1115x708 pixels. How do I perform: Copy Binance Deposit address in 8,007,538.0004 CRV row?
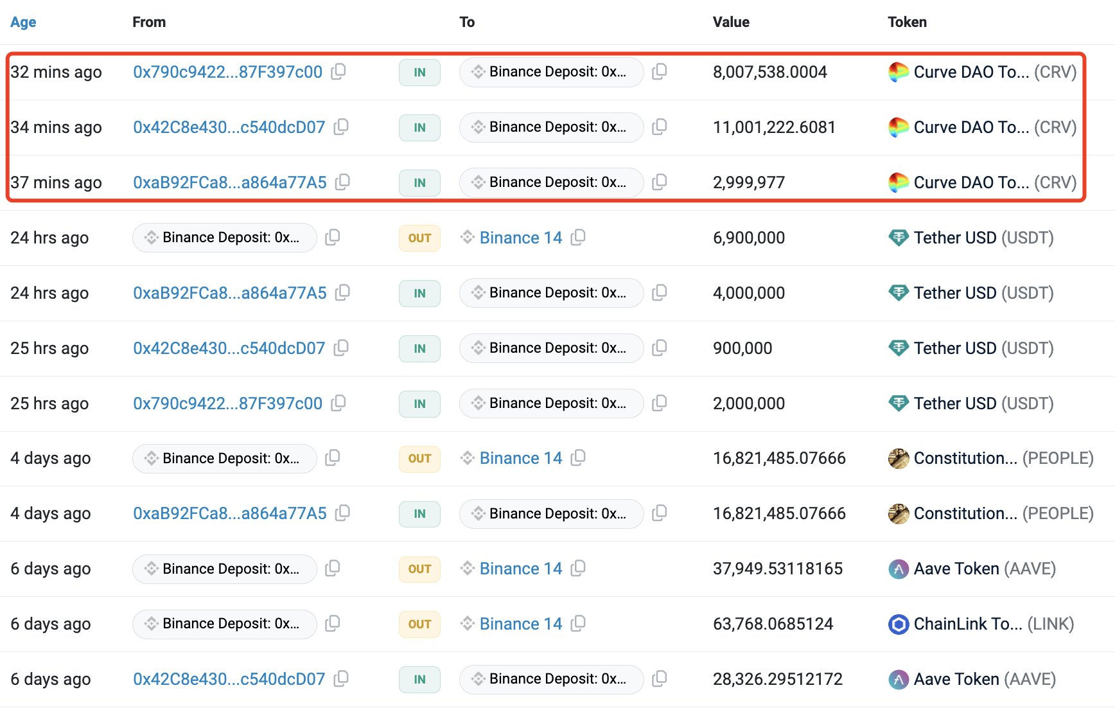[659, 71]
